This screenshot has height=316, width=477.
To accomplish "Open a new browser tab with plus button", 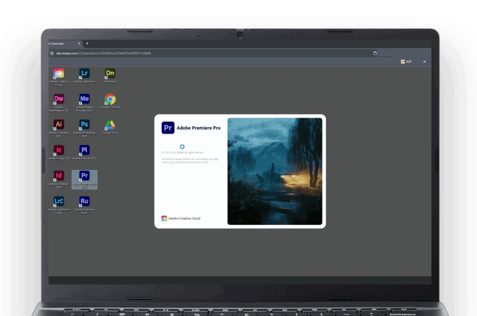I will coord(87,43).
